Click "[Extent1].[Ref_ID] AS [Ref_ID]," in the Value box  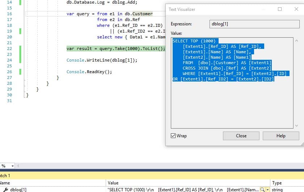222,46
